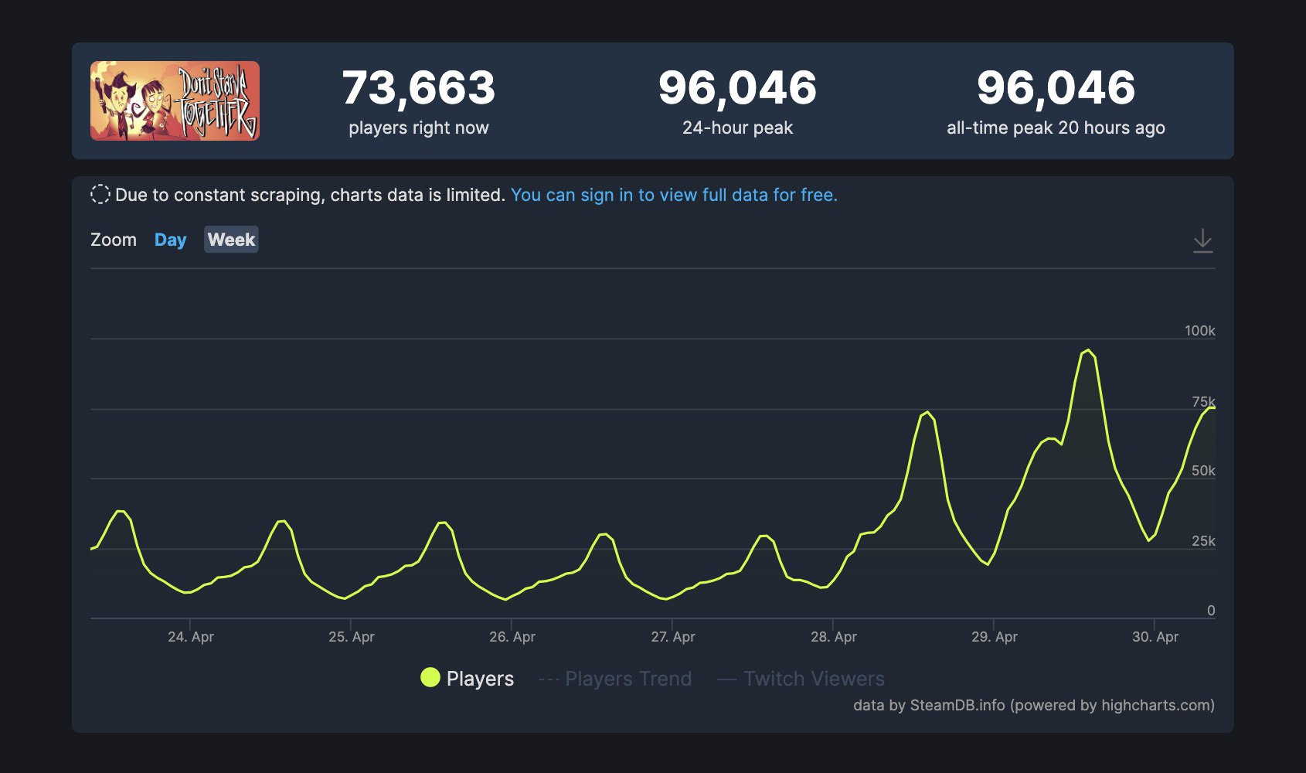Click the all-time peak 20 hours ago label

pyautogui.click(x=1056, y=128)
